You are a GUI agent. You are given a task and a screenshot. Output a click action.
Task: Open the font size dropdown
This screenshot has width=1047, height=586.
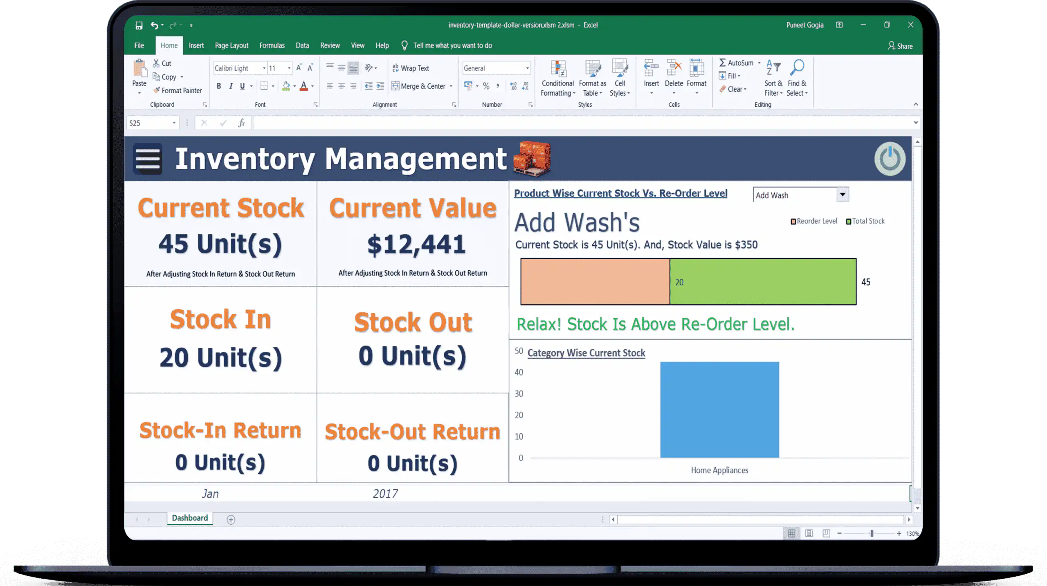(289, 68)
